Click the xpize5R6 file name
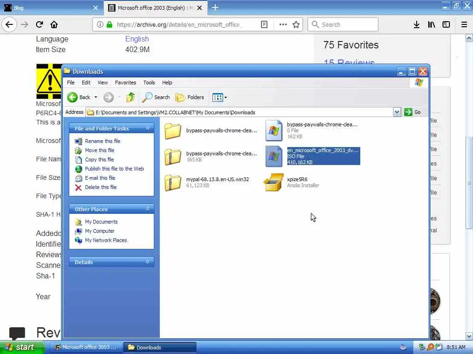 click(x=297, y=179)
